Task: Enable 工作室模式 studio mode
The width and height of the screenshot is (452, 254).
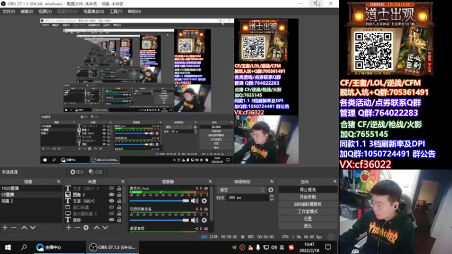Action: (x=307, y=211)
